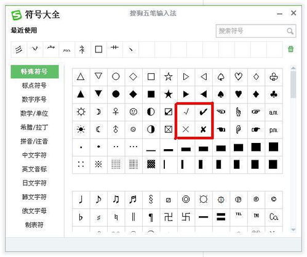Minimize the 符号大全 window
This screenshot has width=307, height=257.
click(279, 14)
